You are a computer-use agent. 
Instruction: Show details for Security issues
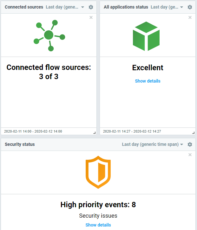[98, 225]
